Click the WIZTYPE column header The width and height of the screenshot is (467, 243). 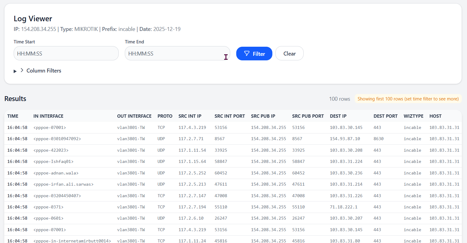[413, 116]
